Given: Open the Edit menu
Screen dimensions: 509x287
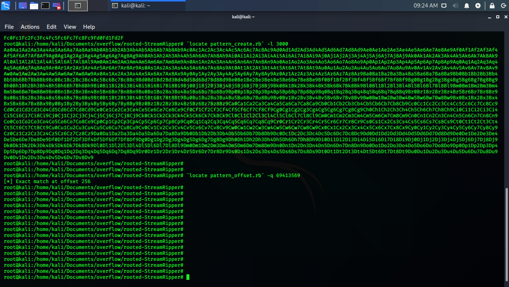Looking at the screenshot, I should [52, 27].
